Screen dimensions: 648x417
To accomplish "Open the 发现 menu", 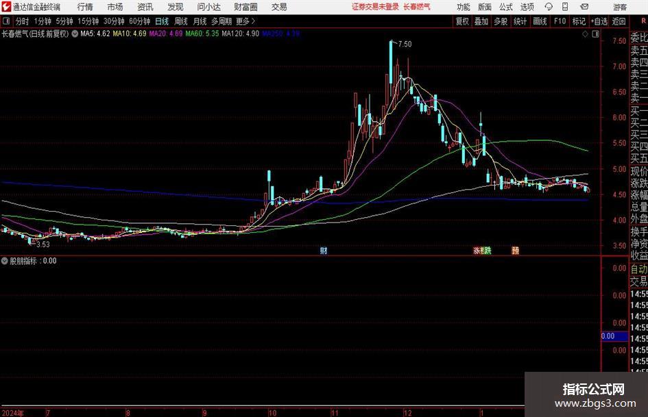I will pos(176,7).
